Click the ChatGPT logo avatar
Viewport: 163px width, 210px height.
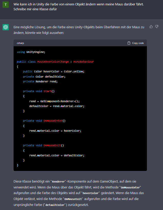(x=6, y=27)
